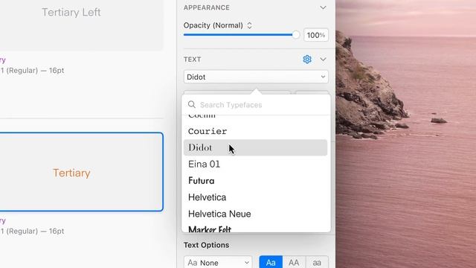Viewport: 476px width, 268px height.
Task: Choose Helvetica Neue typeface
Action: coord(255,214)
